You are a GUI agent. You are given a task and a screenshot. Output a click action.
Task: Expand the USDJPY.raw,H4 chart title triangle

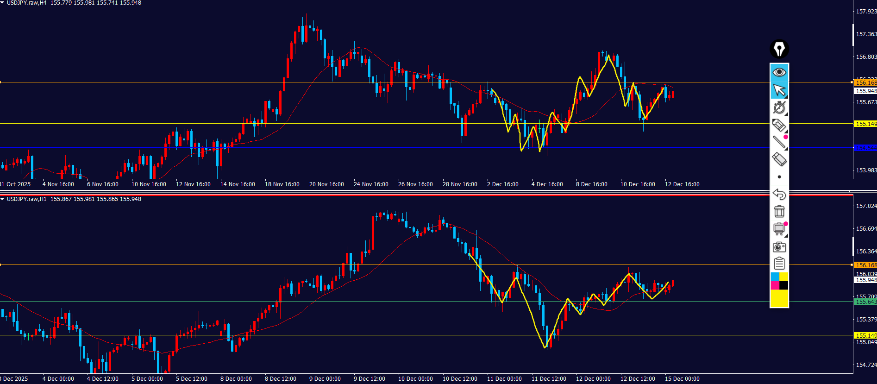(3, 3)
